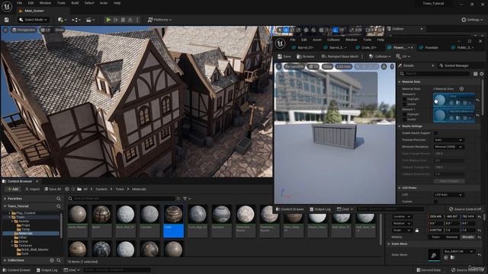Screen dimensions: 488x274
Task: Toggle Element 1 Isolate checkbox
Action: [405, 119]
